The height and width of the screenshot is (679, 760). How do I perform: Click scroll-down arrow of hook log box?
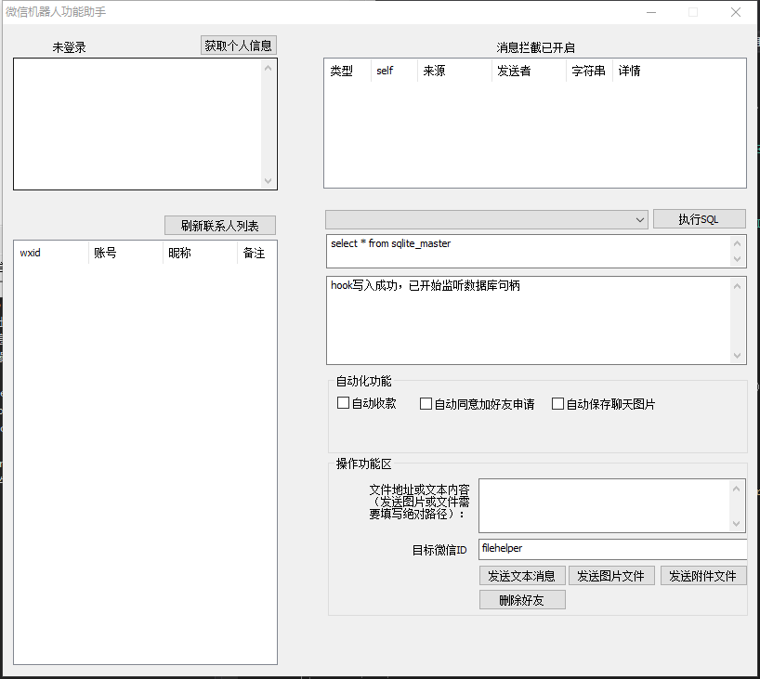click(x=737, y=355)
